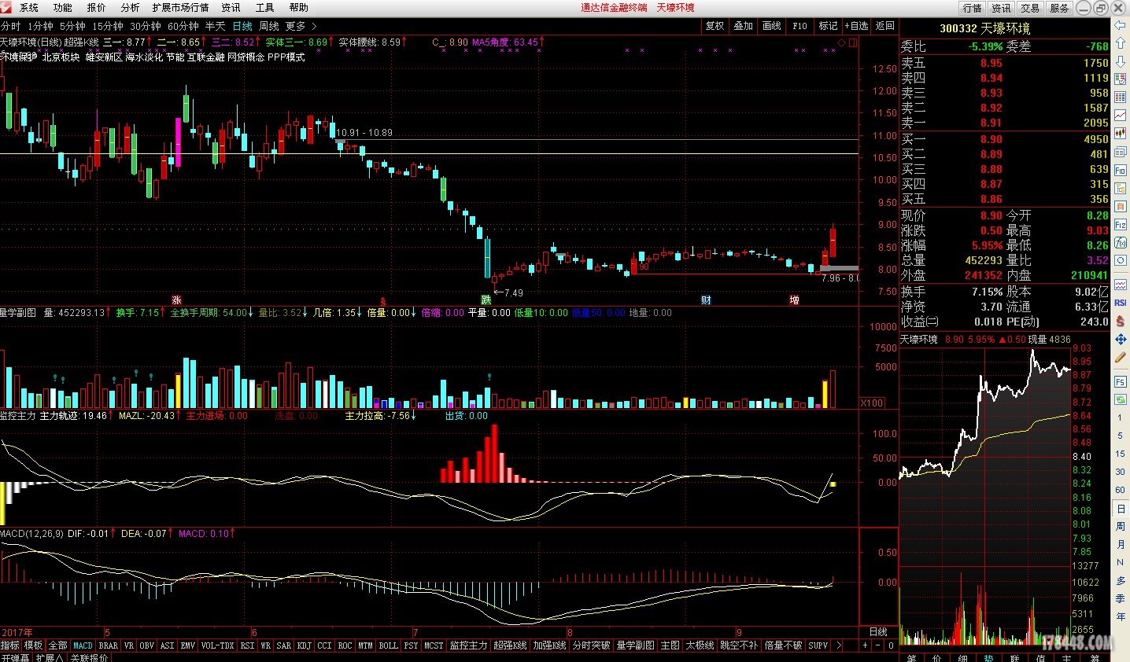Open the 系统 menu
The width and height of the screenshot is (1130, 662).
pos(29,8)
